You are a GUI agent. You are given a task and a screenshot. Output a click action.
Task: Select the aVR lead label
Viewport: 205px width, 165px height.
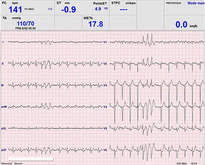(x=4, y=107)
